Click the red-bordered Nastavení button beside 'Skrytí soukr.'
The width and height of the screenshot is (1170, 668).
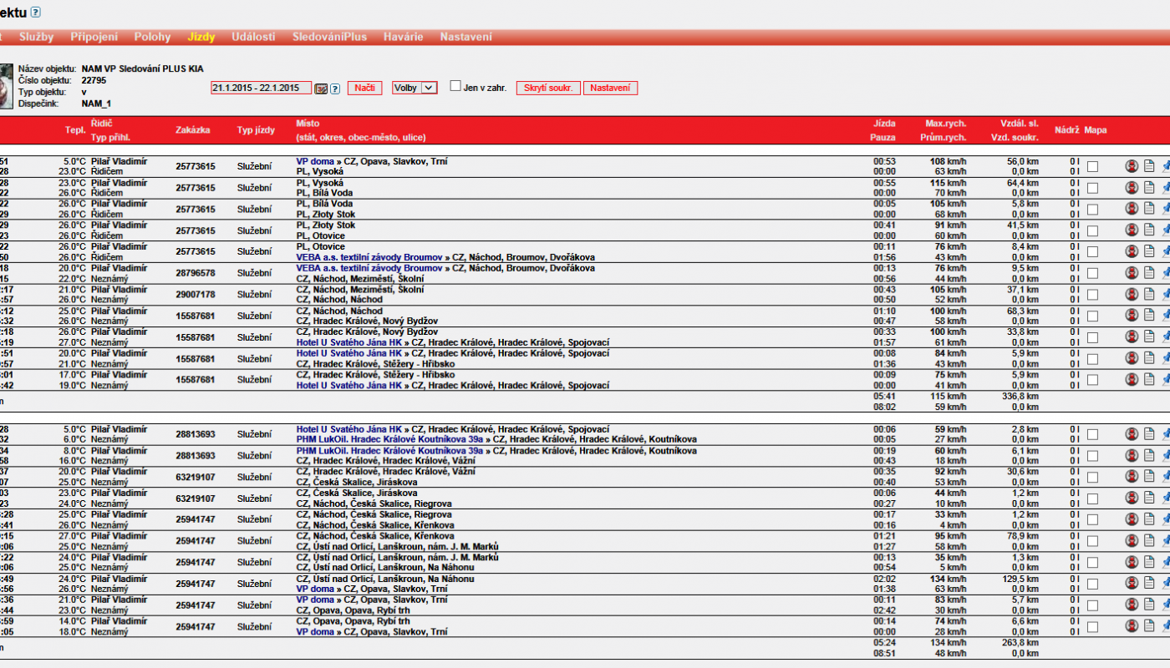[x=610, y=88]
